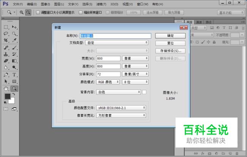Change the screen mode icon

click(14, 109)
